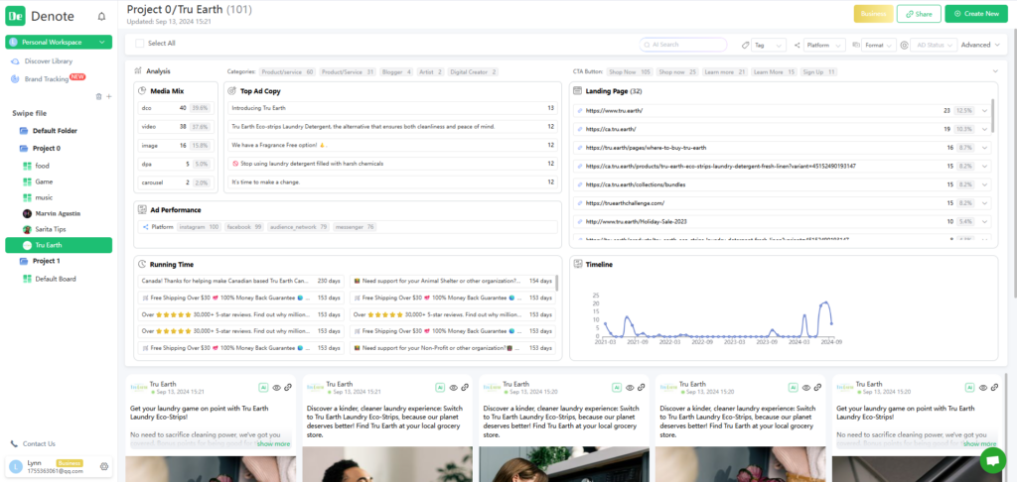Click the Lynn user avatar
This screenshot has height=482, width=1017.
pyautogui.click(x=16, y=466)
